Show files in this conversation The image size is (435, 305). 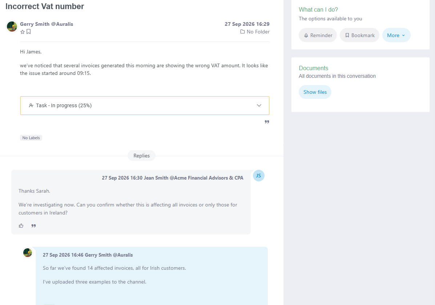(x=315, y=92)
